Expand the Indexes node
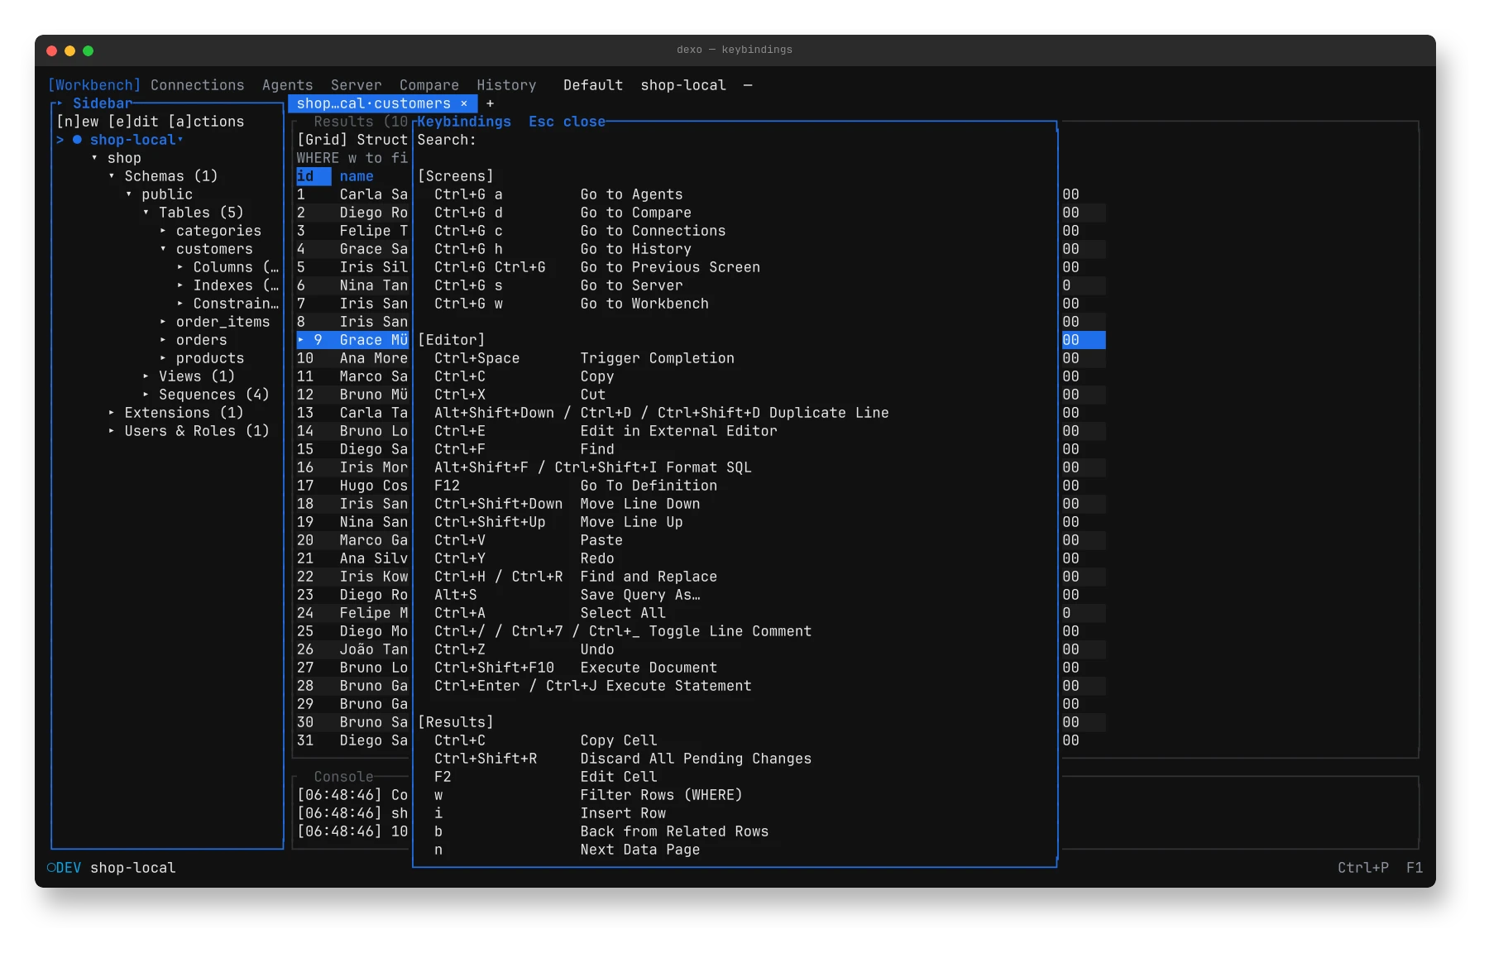Screen dimensions: 1489x958 point(180,285)
